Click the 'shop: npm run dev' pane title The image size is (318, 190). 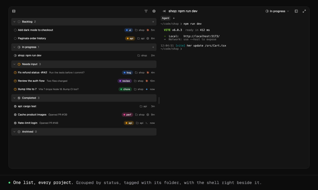click(183, 11)
